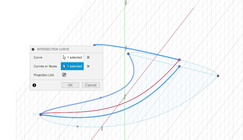This screenshot has width=243, height=140.
Task: Pick the point at top of inner curve
Action: [x=128, y=54]
